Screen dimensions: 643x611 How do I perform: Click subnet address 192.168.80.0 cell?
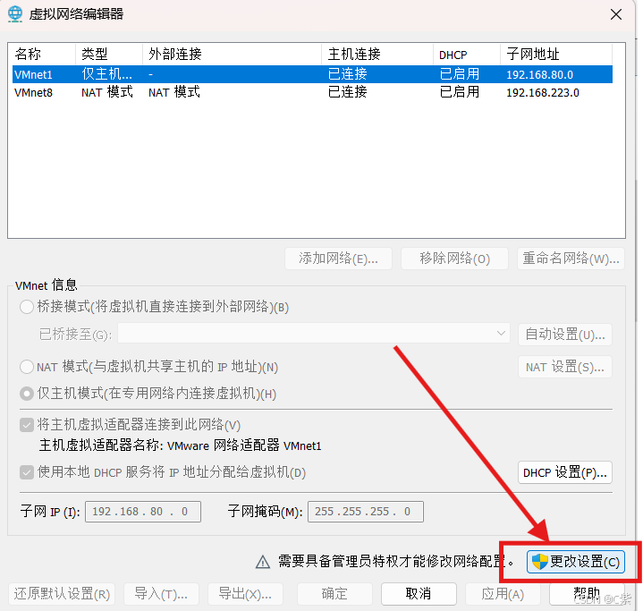[539, 74]
